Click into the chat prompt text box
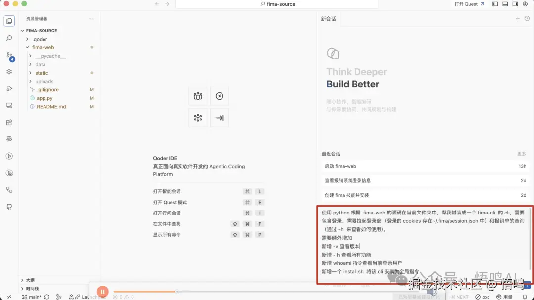Viewport: 534px width, 300px height. point(425,242)
